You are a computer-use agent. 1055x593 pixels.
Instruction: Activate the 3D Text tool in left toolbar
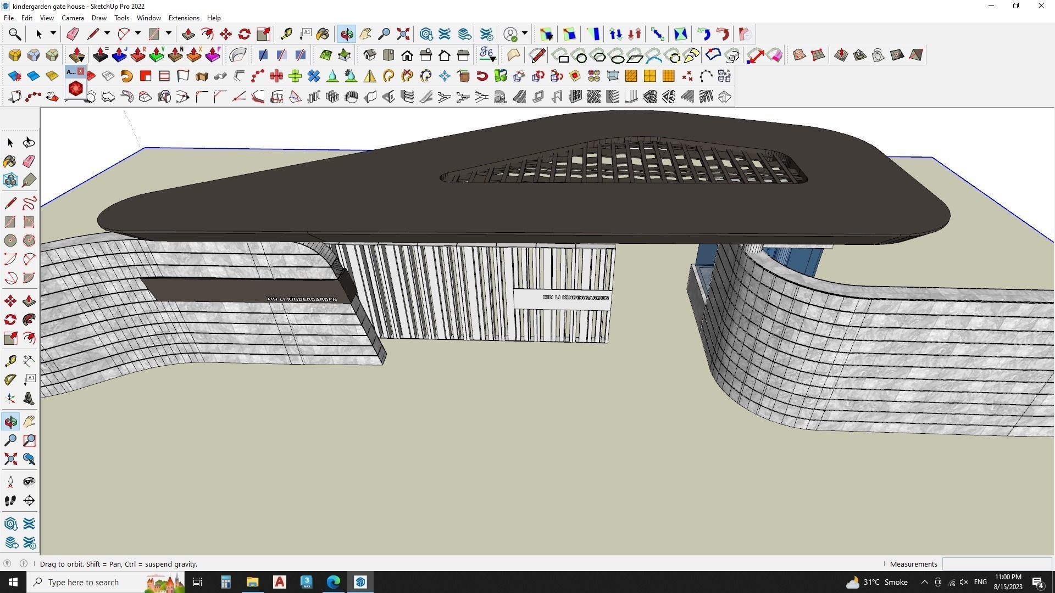(29, 399)
